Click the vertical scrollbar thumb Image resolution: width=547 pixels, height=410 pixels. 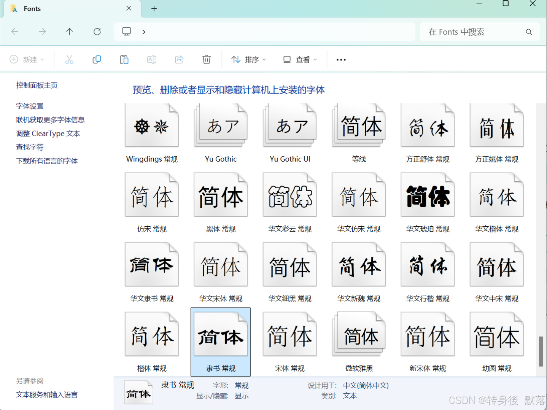pos(541,351)
